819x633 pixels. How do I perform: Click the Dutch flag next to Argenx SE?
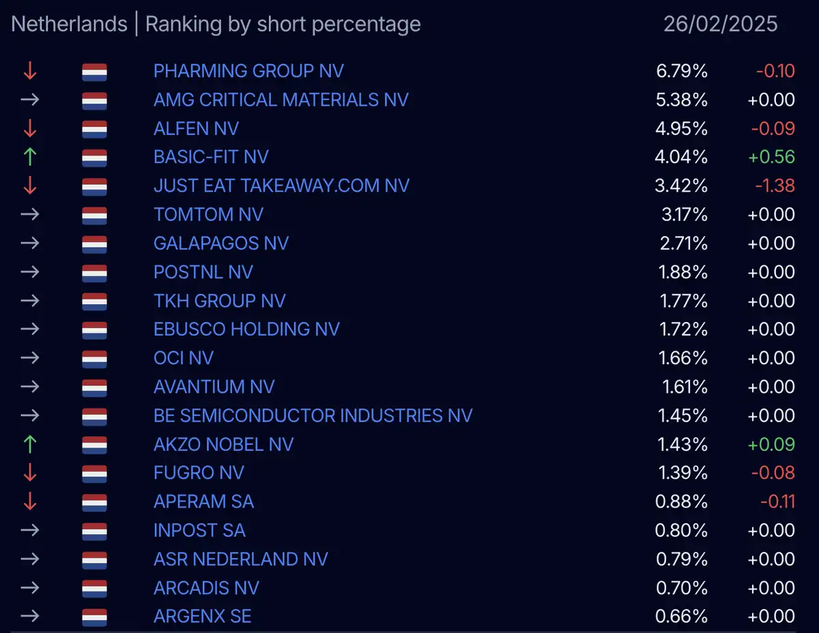94,617
